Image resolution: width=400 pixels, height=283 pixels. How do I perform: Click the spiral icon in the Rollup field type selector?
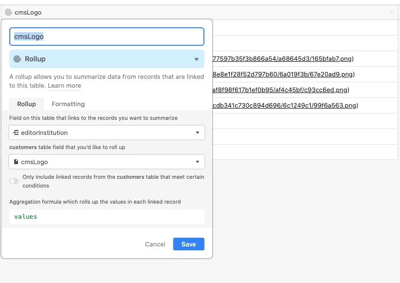pos(17,59)
